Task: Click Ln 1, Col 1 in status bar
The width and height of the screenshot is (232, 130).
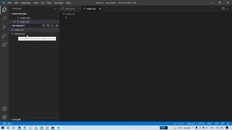Action: tap(179, 123)
